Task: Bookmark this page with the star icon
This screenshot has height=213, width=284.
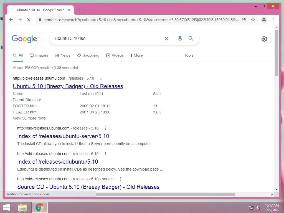Action: point(253,20)
